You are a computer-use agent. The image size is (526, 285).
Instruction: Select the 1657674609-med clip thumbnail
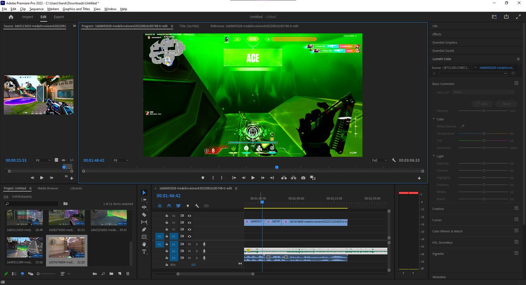pos(67,248)
